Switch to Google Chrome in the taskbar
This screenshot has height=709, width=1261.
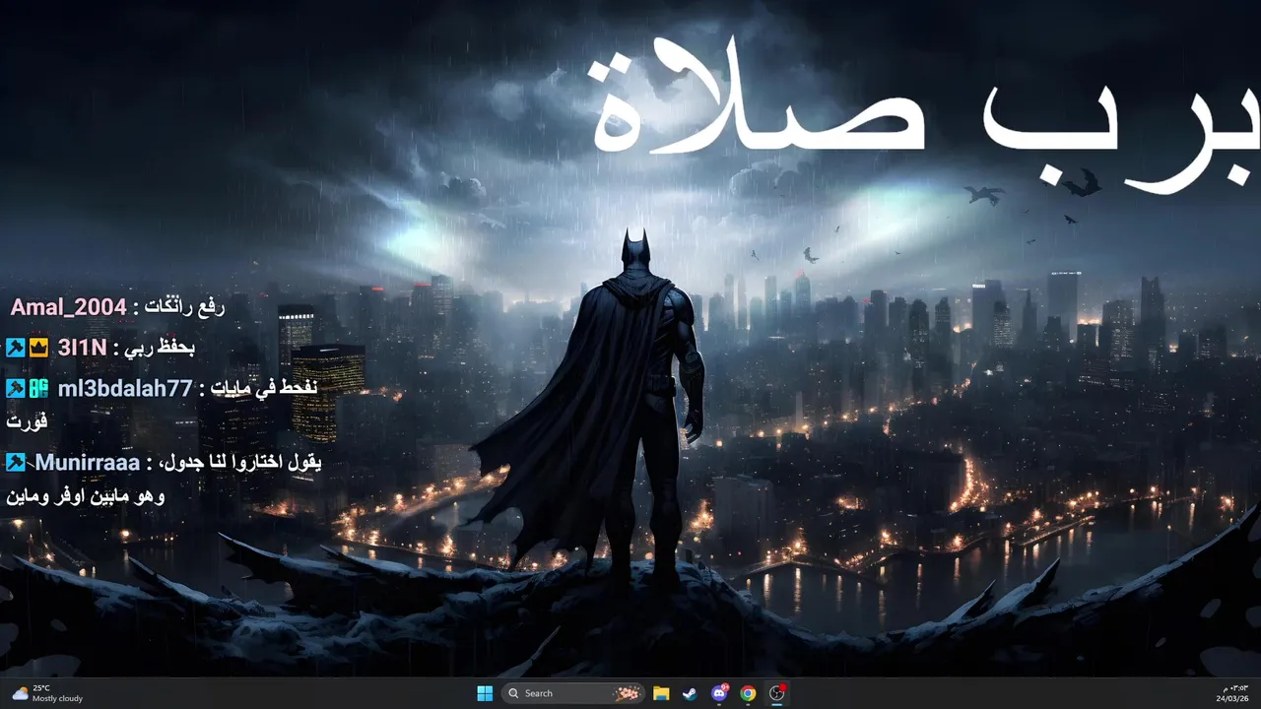(x=748, y=693)
